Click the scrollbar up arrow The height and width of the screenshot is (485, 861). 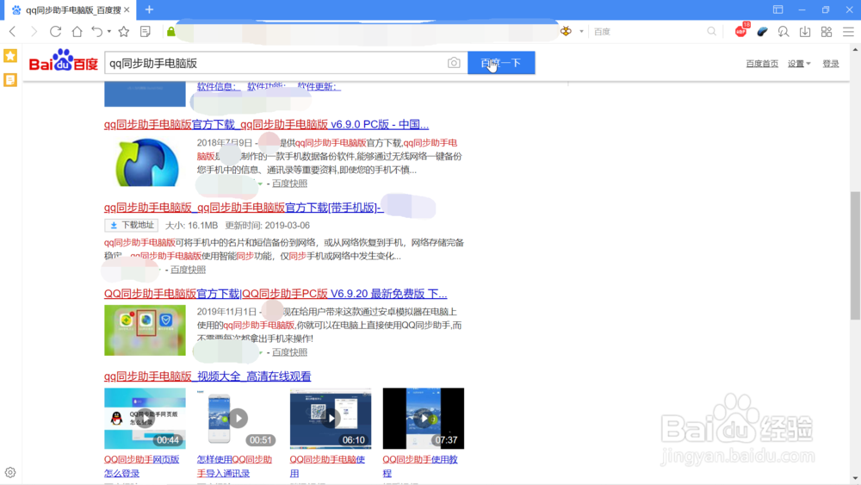click(855, 49)
